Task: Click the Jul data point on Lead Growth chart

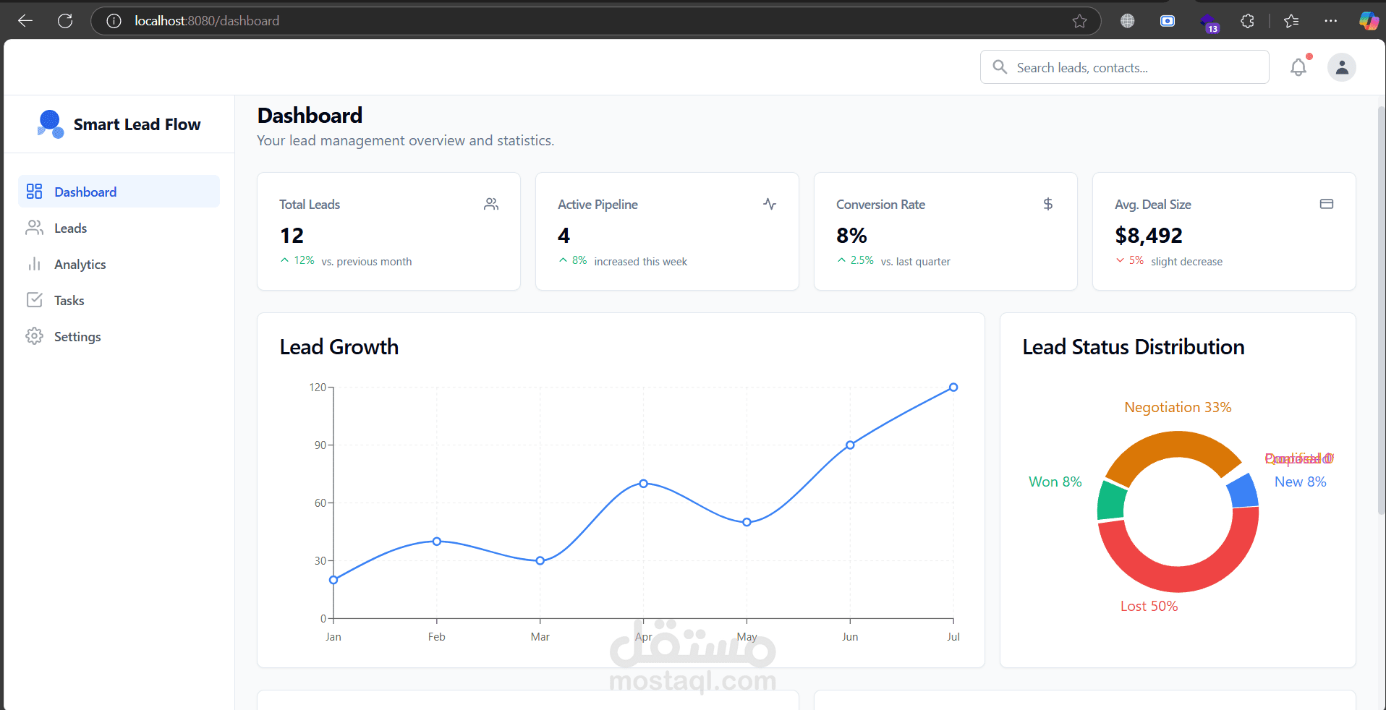Action: pyautogui.click(x=953, y=388)
